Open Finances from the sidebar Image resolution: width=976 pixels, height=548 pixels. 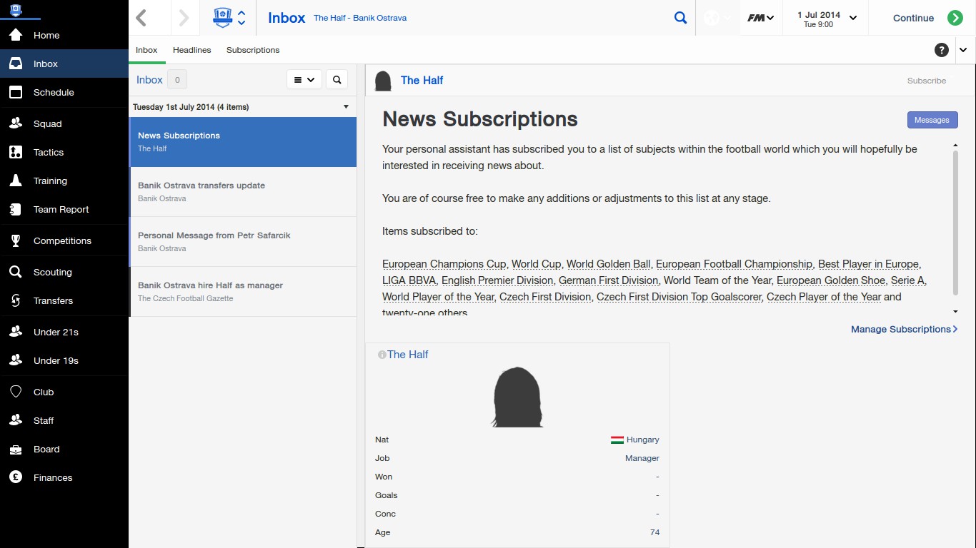(x=53, y=477)
